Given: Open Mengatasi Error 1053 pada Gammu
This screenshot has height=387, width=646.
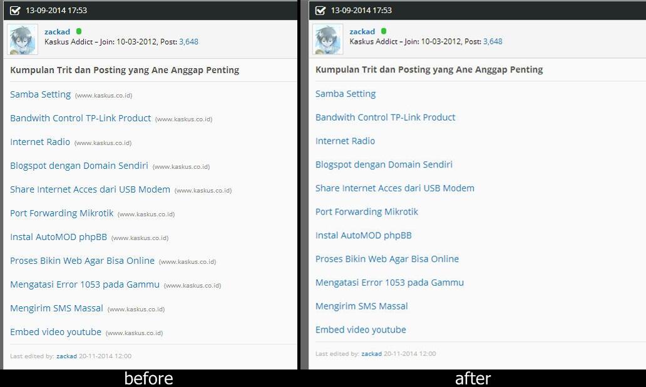Looking at the screenshot, I should click(x=83, y=284).
